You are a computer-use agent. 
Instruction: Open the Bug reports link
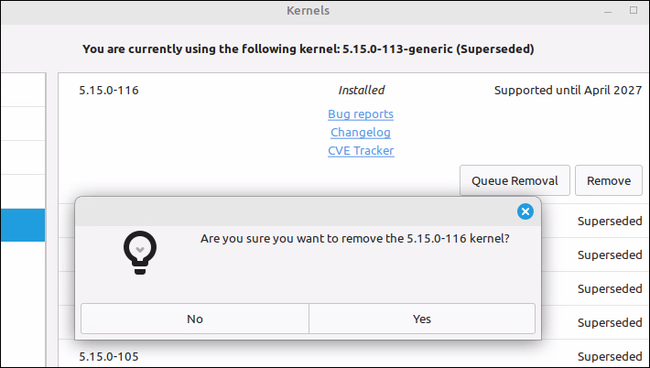361,114
